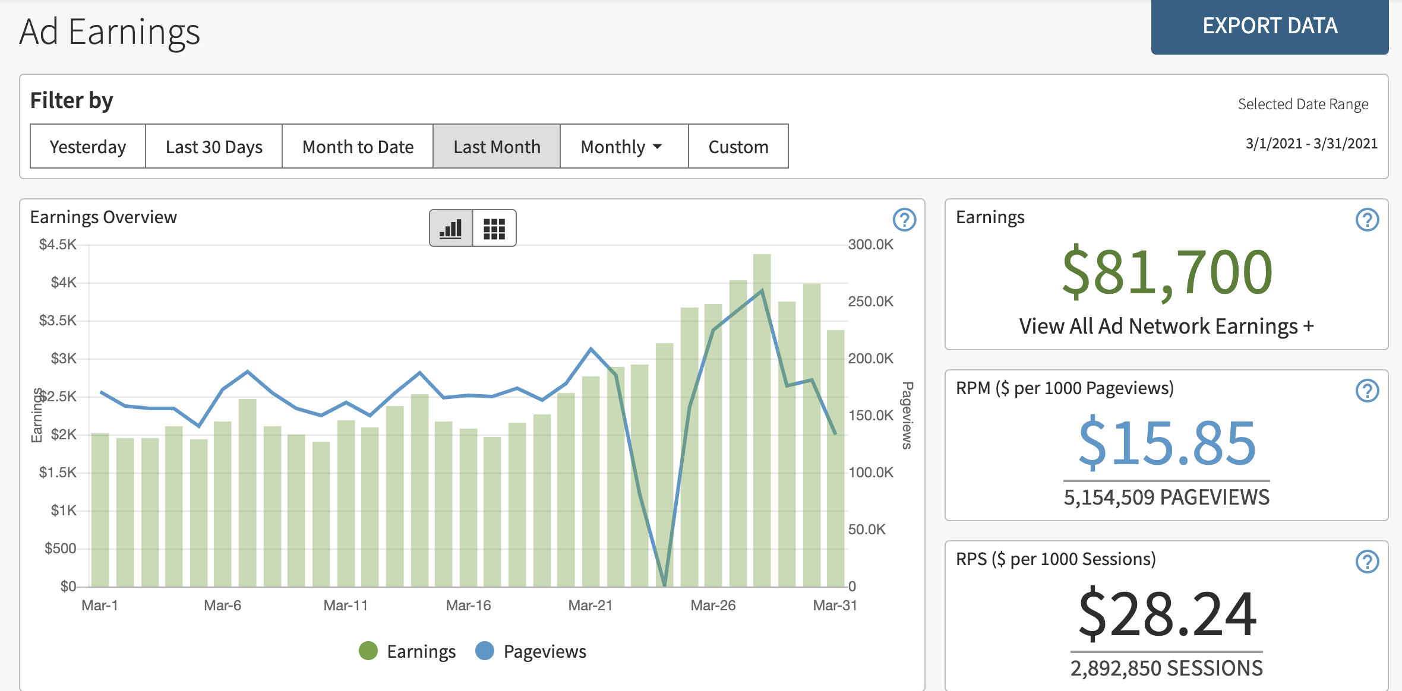Click help icon in Earnings card

click(1367, 220)
